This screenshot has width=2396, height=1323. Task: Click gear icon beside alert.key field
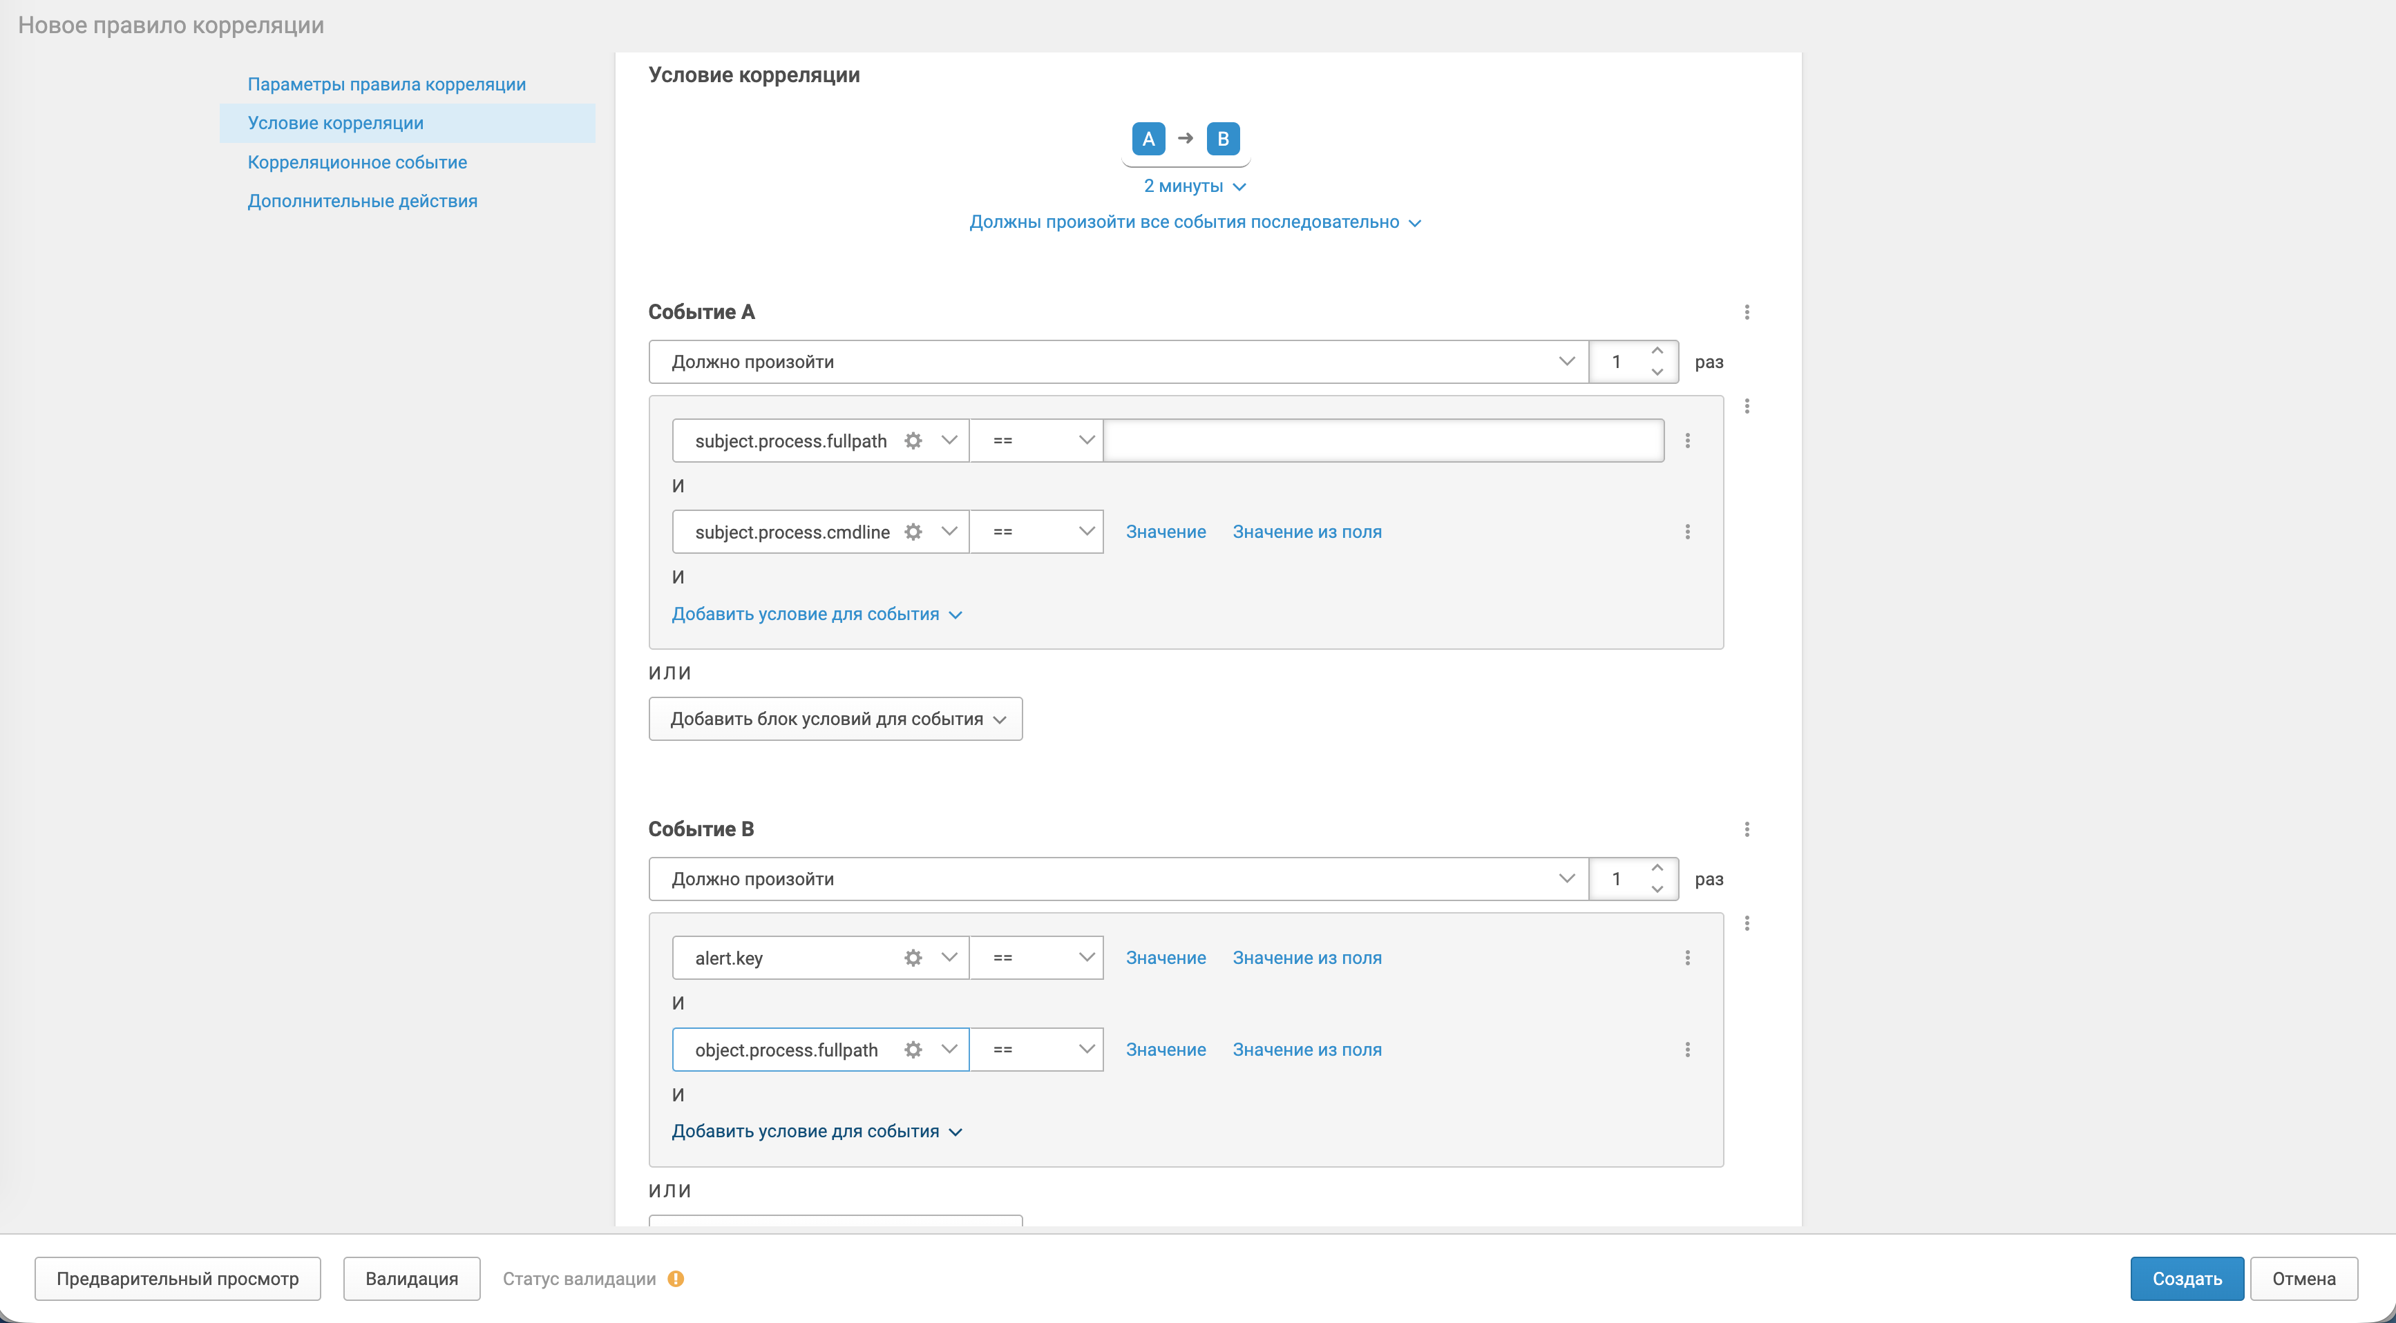tap(913, 958)
